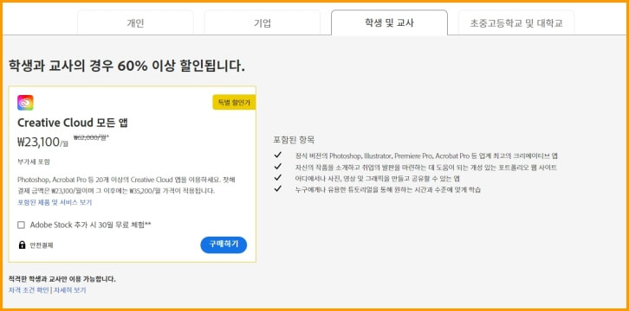Click the Creative Cloud rainbow logo icon
Viewport: 629px width, 311px height.
pyautogui.click(x=25, y=103)
